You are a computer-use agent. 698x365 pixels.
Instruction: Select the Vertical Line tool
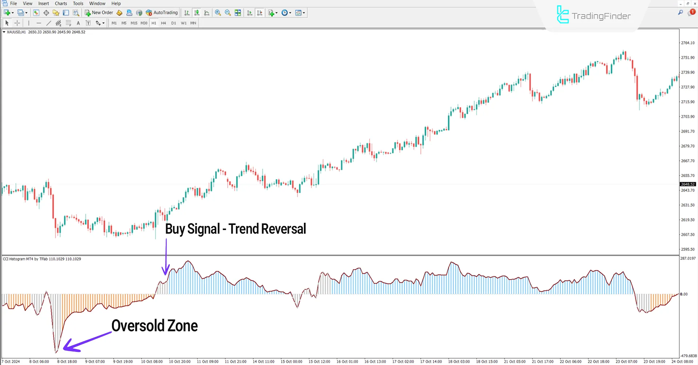tap(29, 23)
